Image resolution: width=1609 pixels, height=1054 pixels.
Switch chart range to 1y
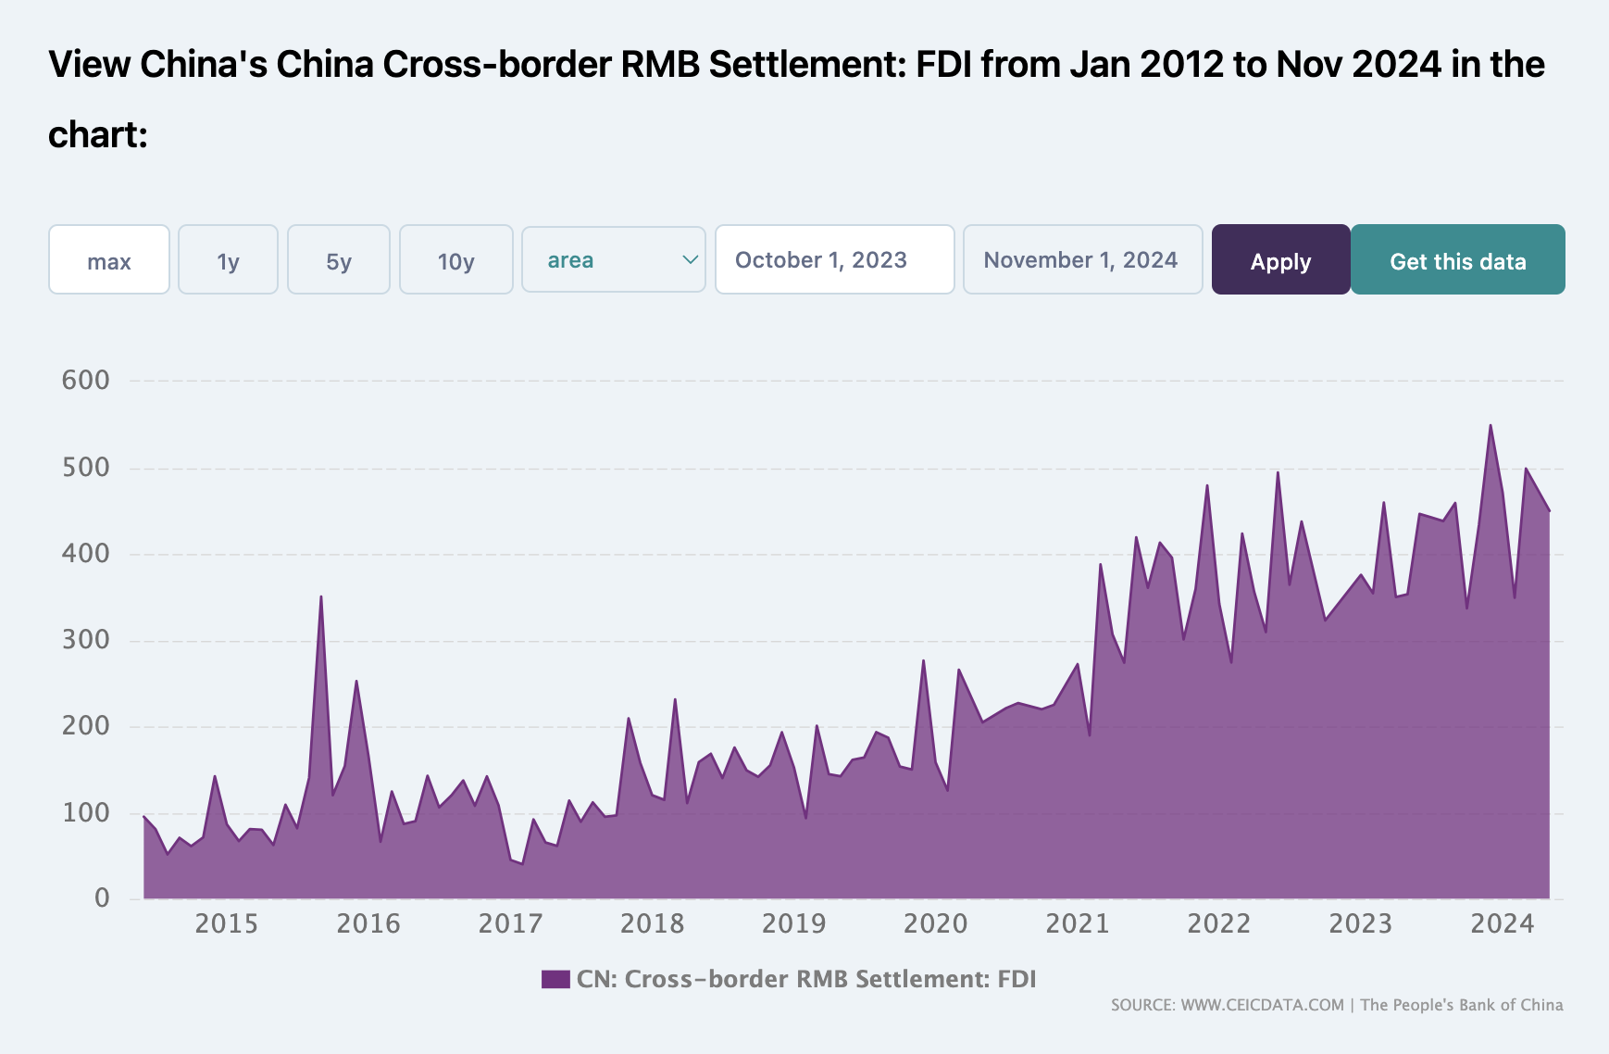tap(228, 260)
